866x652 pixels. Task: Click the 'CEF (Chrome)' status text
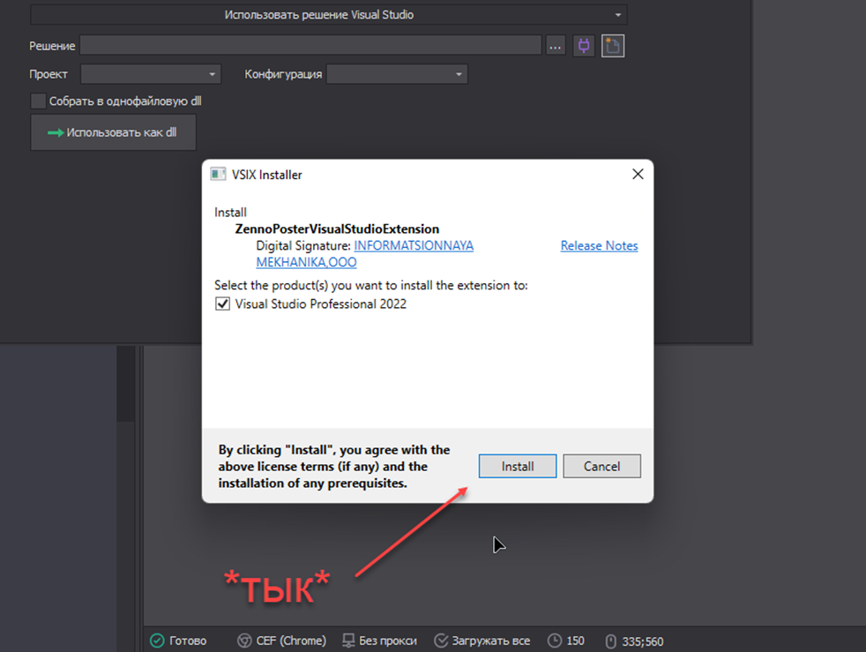click(x=291, y=641)
